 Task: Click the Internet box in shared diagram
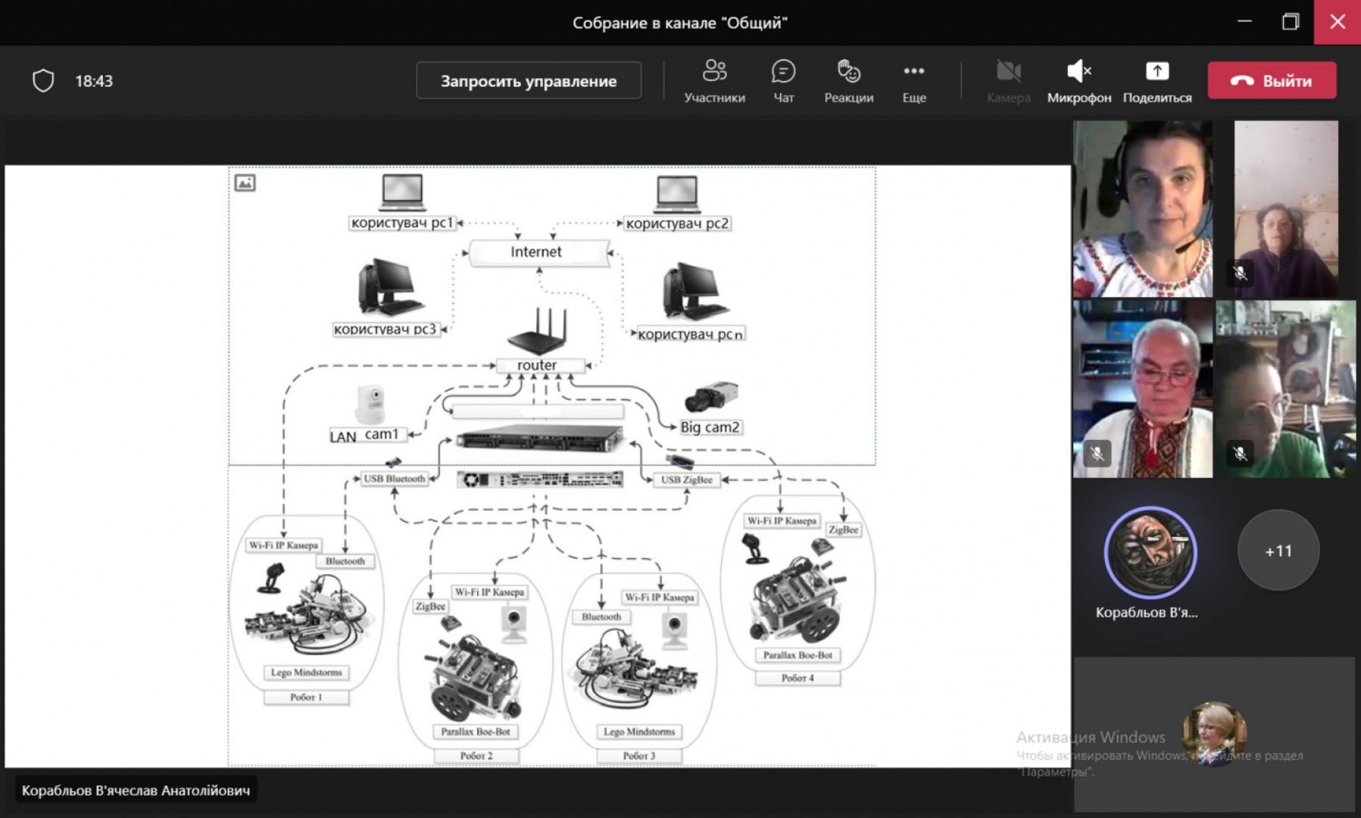click(536, 252)
